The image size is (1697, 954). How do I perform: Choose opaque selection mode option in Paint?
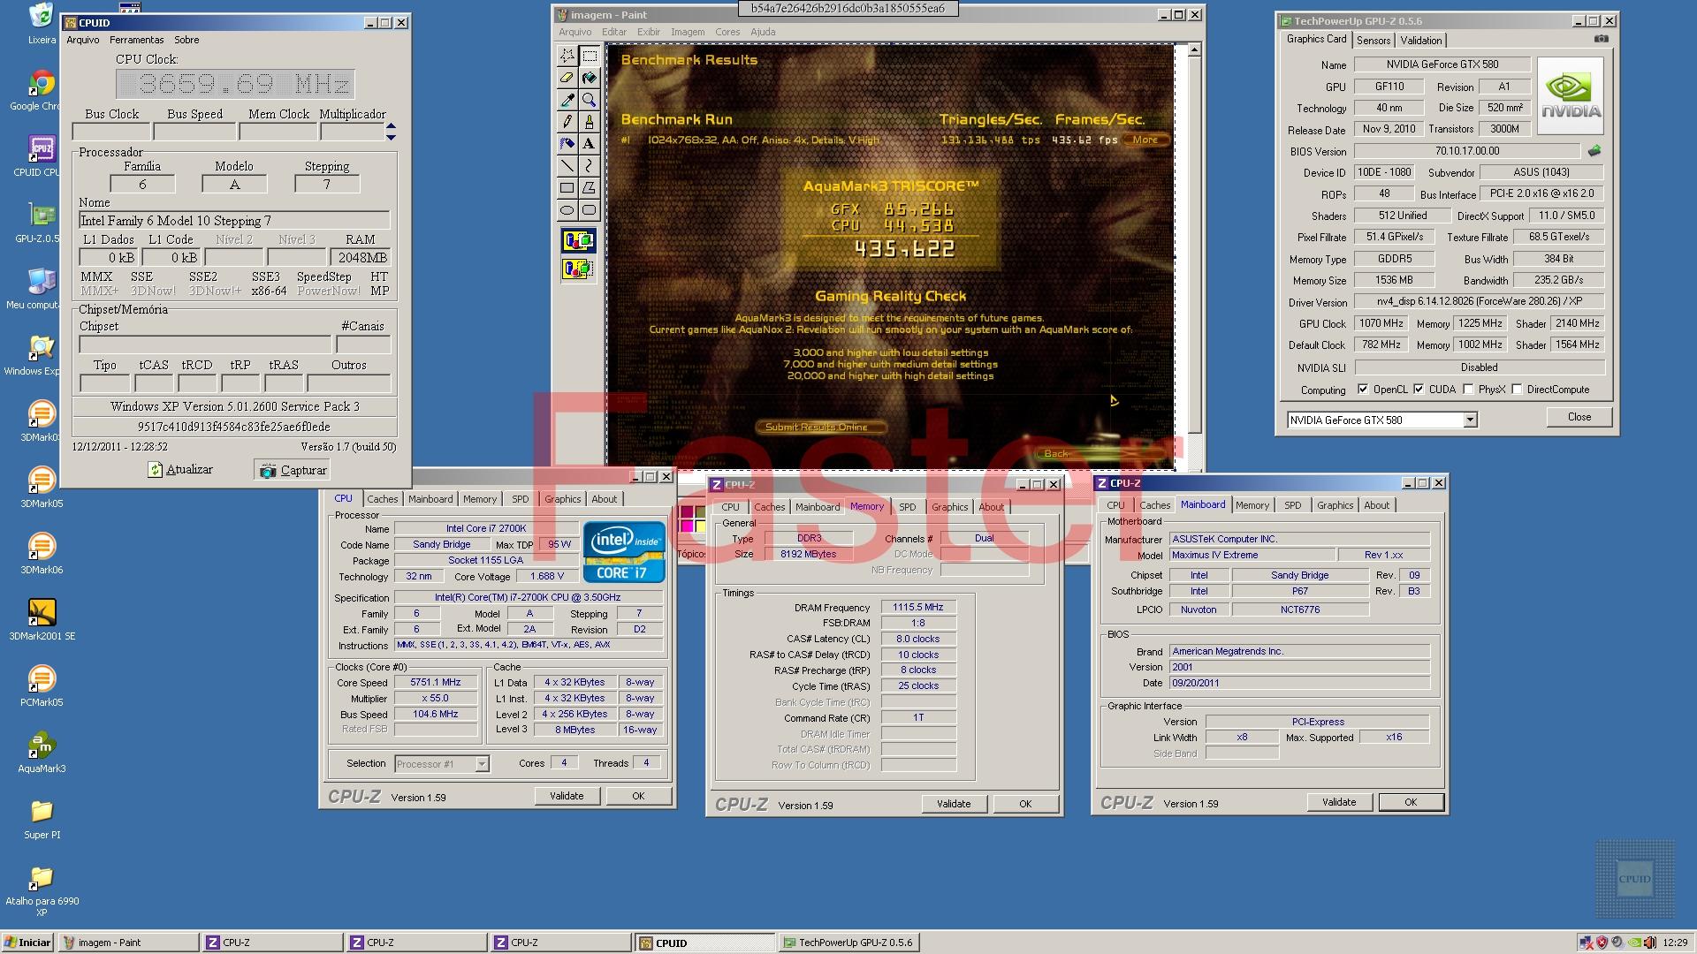click(579, 240)
